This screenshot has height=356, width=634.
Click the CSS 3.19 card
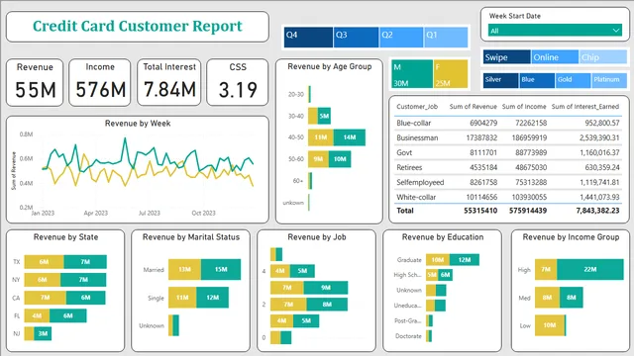pos(238,83)
